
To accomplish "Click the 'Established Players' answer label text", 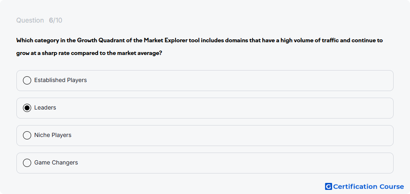I will 60,80.
